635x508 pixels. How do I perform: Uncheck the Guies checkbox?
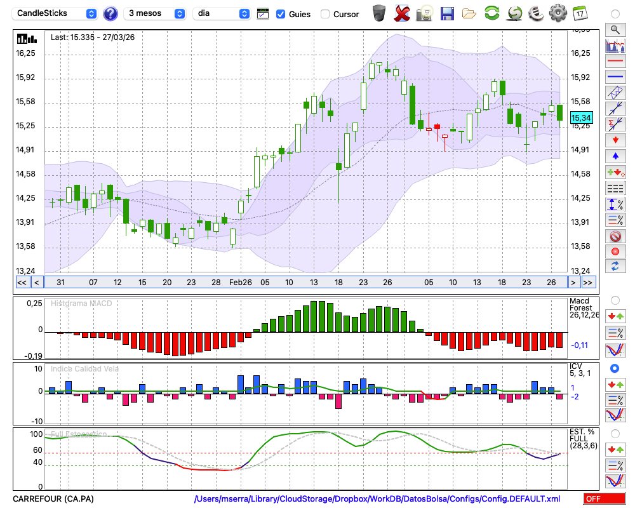click(281, 14)
